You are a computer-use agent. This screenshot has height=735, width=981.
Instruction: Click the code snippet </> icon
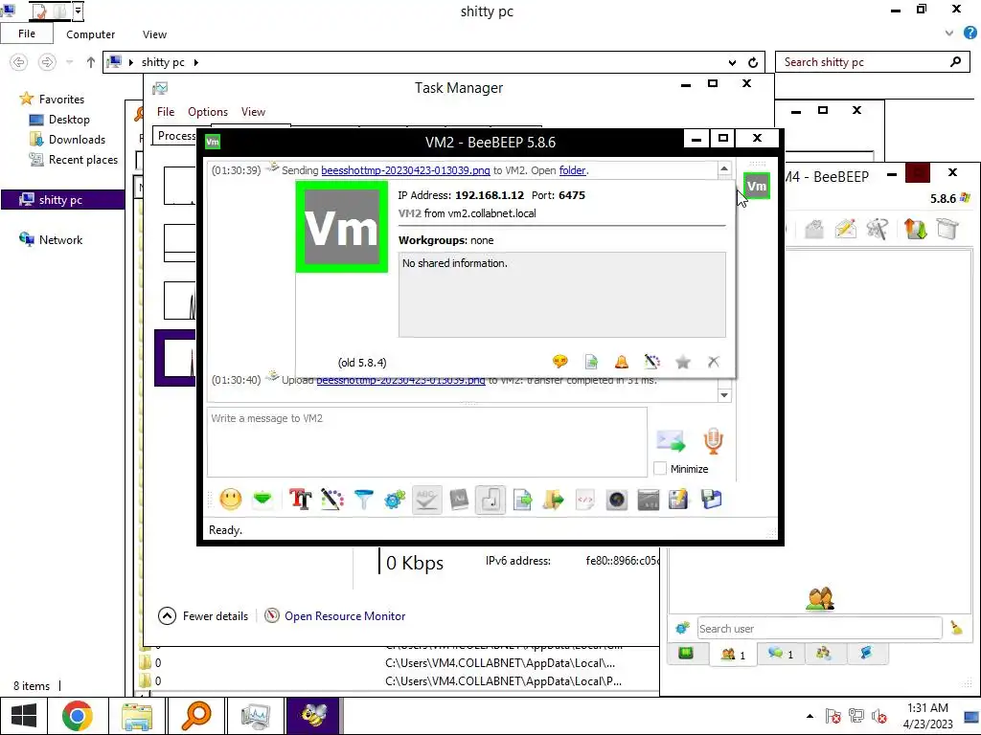pyautogui.click(x=585, y=500)
